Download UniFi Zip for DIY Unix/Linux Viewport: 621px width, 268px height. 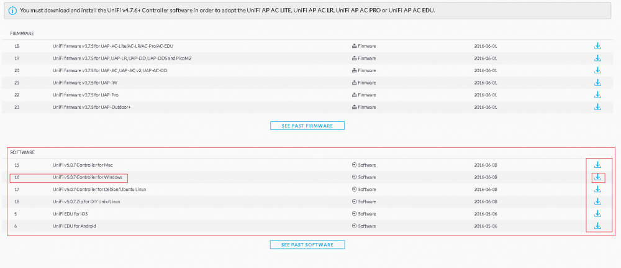point(597,202)
